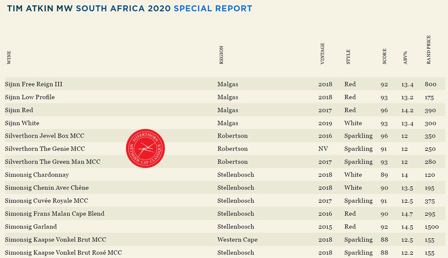Click score 91 in The Genie row
This screenshot has width=448, height=258.
383,149
